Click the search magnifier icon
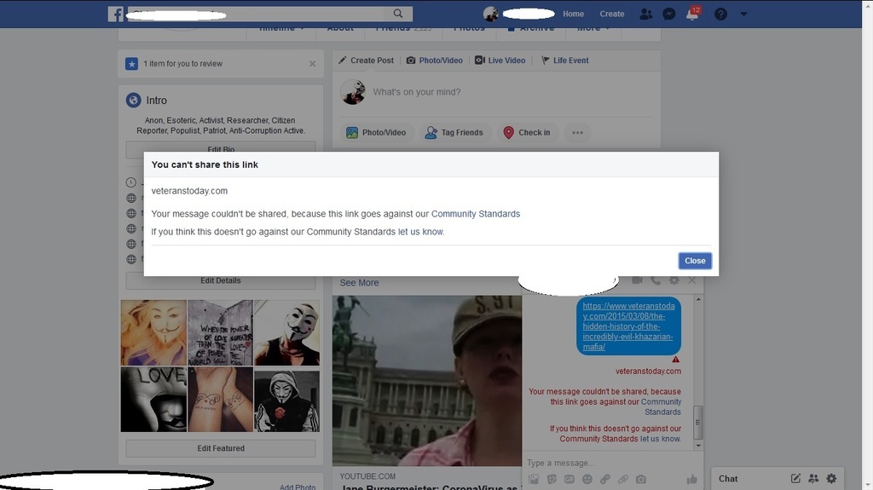Viewport: 873px width, 490px height. [398, 14]
